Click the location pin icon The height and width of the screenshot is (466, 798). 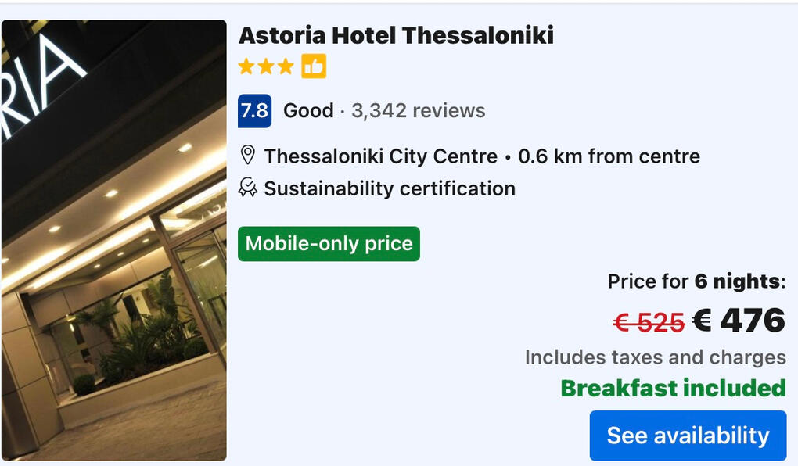pyautogui.click(x=247, y=156)
